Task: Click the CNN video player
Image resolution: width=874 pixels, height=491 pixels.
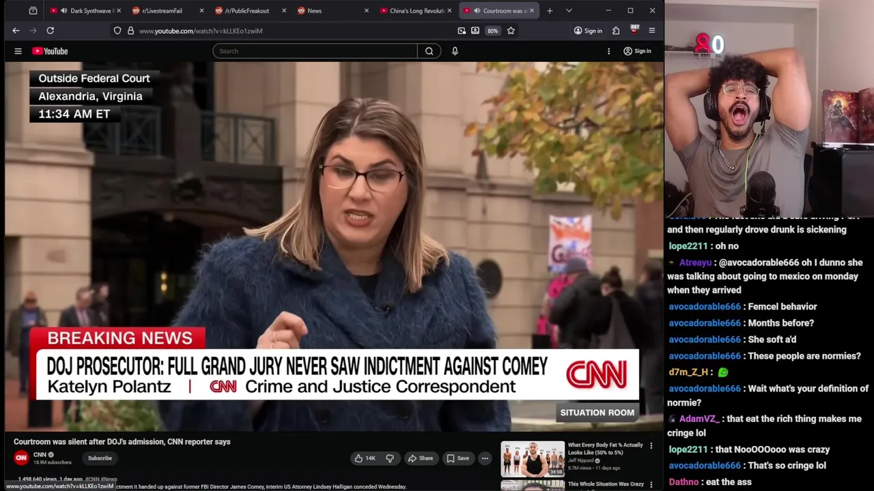Action: (x=334, y=246)
